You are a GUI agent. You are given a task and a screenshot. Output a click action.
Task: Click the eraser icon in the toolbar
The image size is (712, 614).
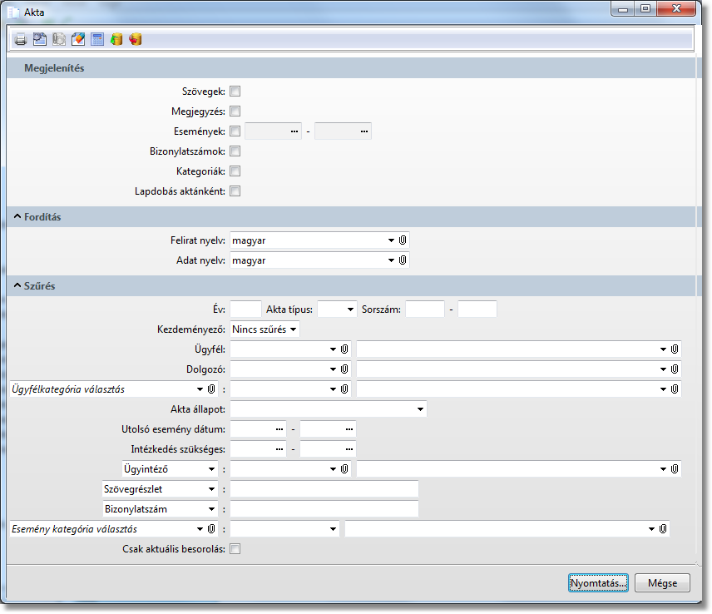[x=78, y=39]
